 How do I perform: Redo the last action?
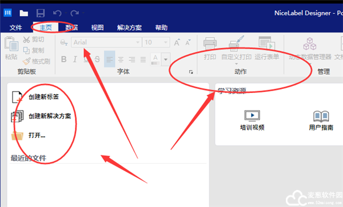(74, 13)
